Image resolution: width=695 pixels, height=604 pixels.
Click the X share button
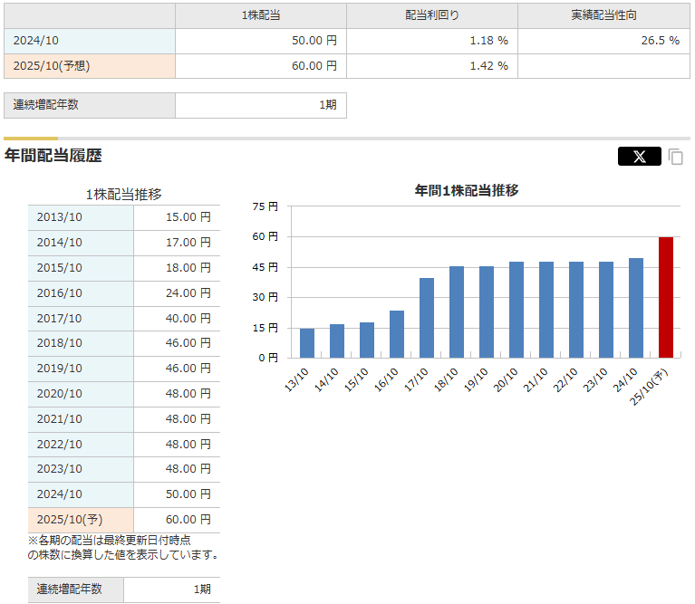click(639, 157)
